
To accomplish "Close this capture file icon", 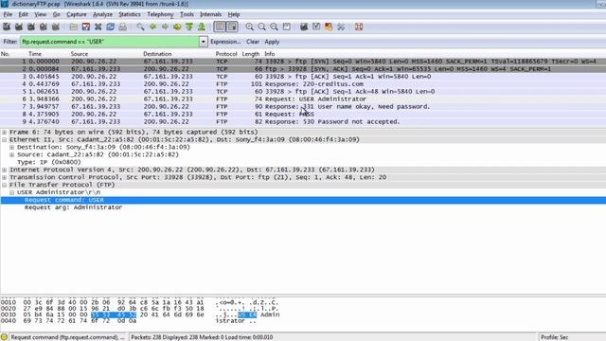I will click(98, 27).
